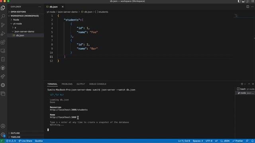Viewport: 255px width, 143px height.
Task: Click the "Bar" value on line 9
Action: (x=94, y=48)
